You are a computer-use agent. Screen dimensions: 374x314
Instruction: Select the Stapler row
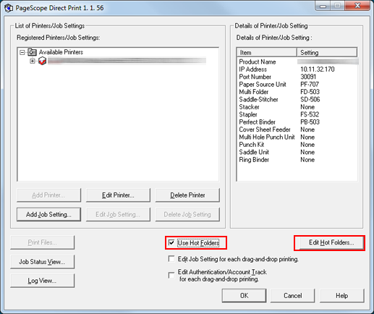pos(297,114)
